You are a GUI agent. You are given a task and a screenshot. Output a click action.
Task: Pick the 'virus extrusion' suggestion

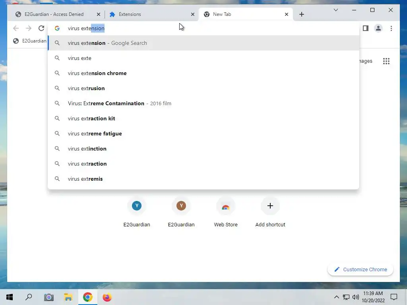[204, 88]
